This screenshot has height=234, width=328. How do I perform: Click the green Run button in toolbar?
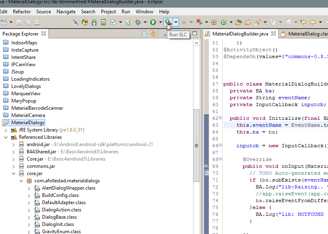pyautogui.click(x=153, y=22)
